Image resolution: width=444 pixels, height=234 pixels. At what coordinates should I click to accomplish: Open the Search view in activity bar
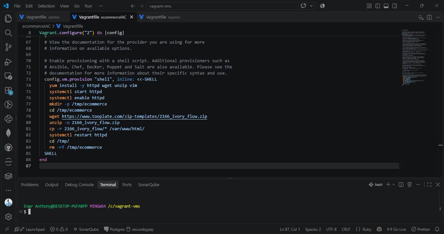[x=8, y=33]
